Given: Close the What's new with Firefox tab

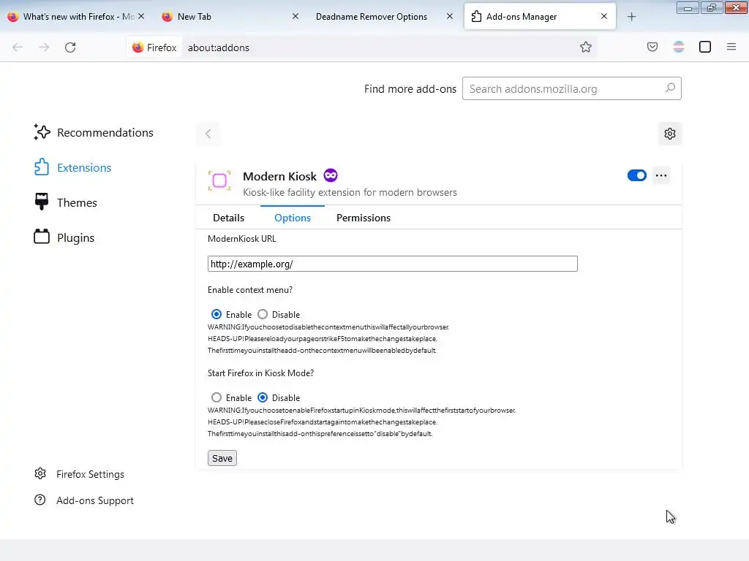Looking at the screenshot, I should click(141, 16).
